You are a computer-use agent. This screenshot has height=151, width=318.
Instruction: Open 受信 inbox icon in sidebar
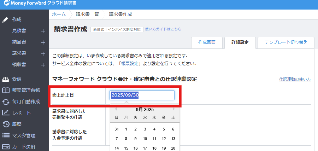(x=6, y=79)
